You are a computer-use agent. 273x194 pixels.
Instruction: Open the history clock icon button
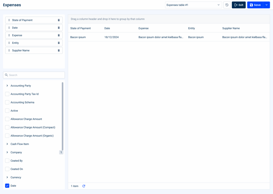tap(227, 5)
